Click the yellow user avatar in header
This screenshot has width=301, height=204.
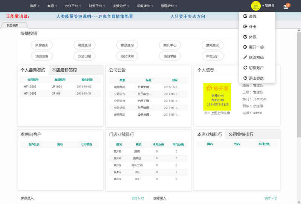click(256, 6)
